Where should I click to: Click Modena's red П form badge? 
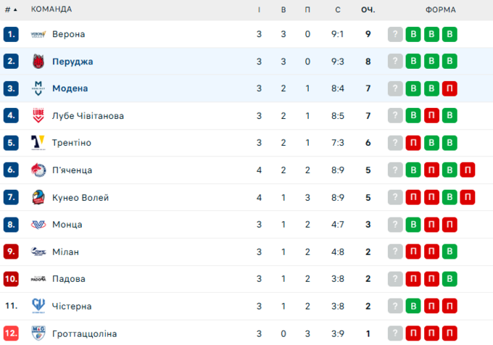(x=449, y=88)
